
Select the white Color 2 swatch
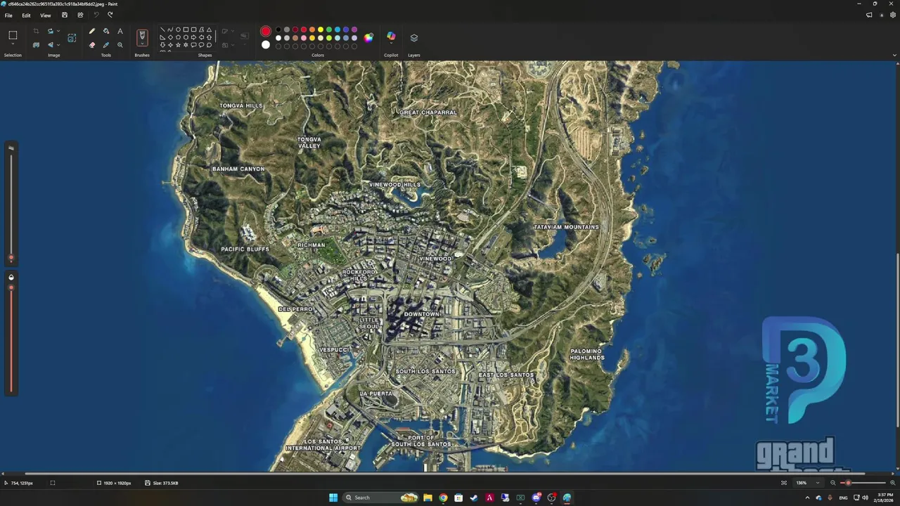click(266, 44)
